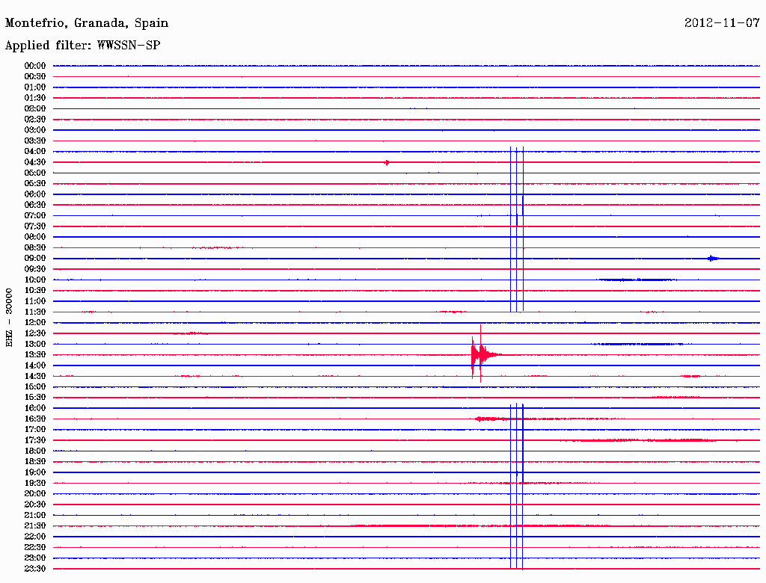The width and height of the screenshot is (766, 583).
Task: Select the 21:30 time label
Action: coord(35,526)
